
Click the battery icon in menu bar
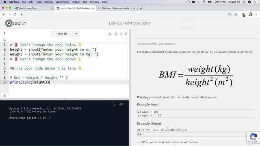210,2
